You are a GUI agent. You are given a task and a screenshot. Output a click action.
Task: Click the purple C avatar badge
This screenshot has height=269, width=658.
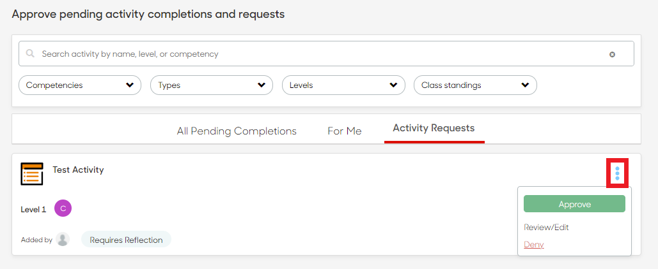(x=63, y=208)
